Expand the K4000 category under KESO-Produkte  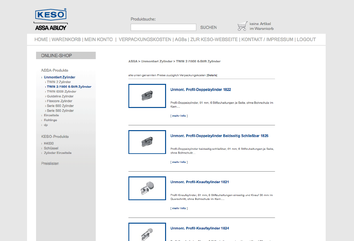[x=49, y=143]
